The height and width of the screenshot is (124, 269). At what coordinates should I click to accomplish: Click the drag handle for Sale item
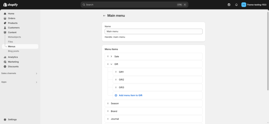108,56
